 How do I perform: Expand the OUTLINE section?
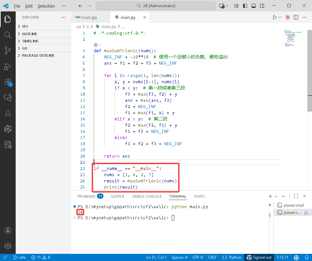pyautogui.click(x=43, y=34)
